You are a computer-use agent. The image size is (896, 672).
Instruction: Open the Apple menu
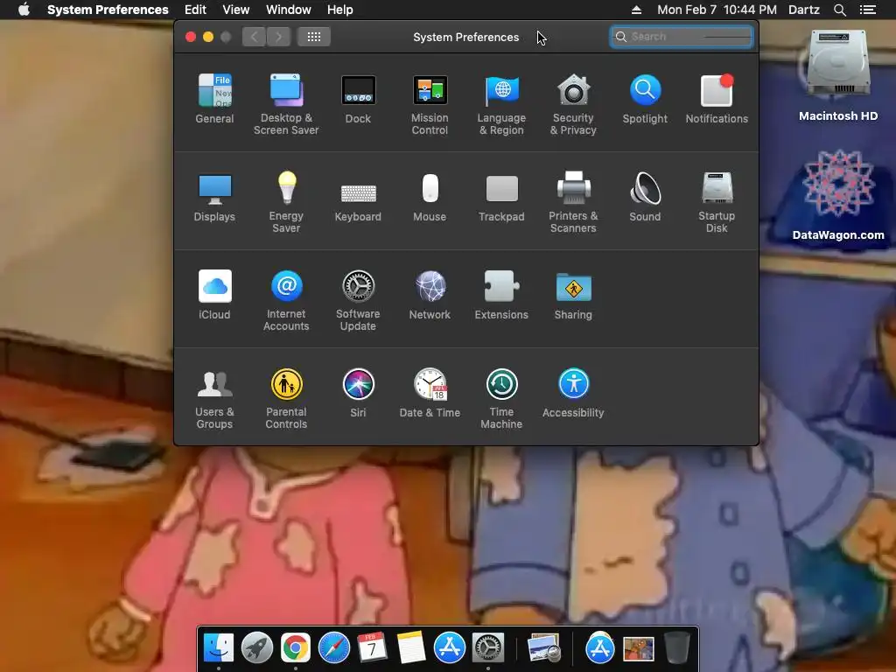(24, 10)
